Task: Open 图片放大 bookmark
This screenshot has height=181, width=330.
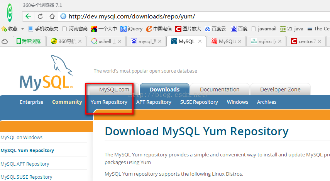Action: [x=188, y=29]
